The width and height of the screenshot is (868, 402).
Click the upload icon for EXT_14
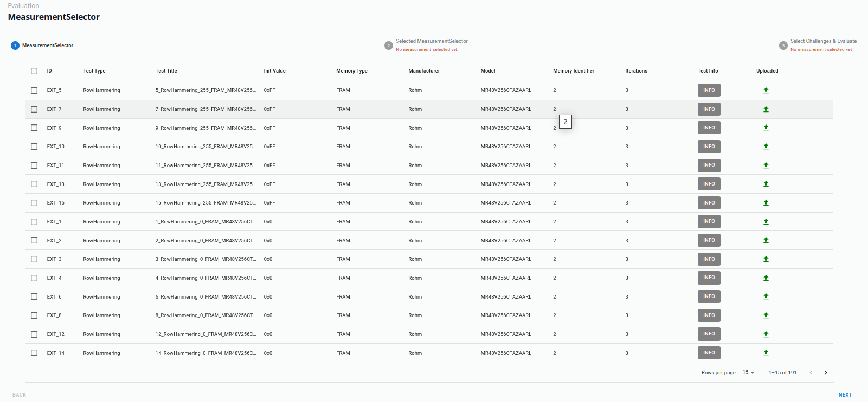point(766,353)
